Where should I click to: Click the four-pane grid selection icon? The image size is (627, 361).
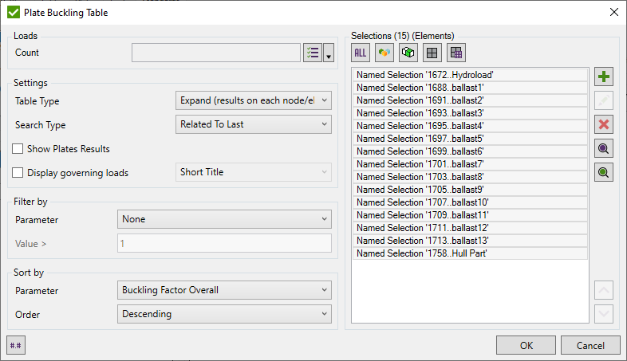(x=432, y=53)
